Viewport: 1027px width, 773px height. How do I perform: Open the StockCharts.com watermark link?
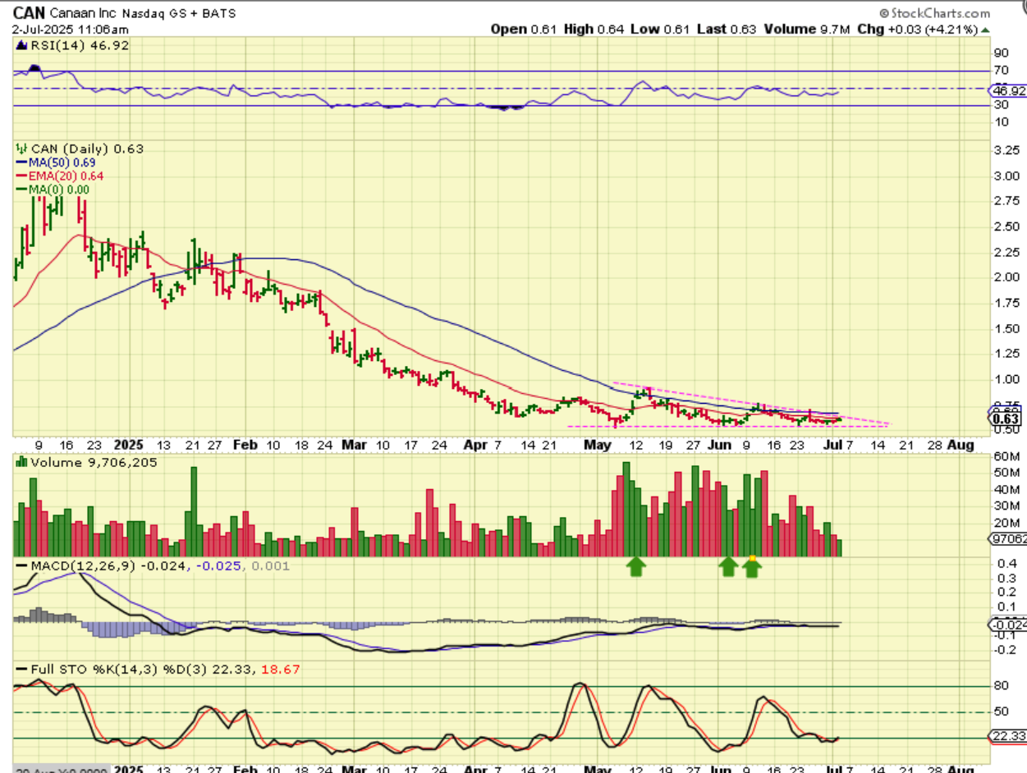[x=934, y=13]
